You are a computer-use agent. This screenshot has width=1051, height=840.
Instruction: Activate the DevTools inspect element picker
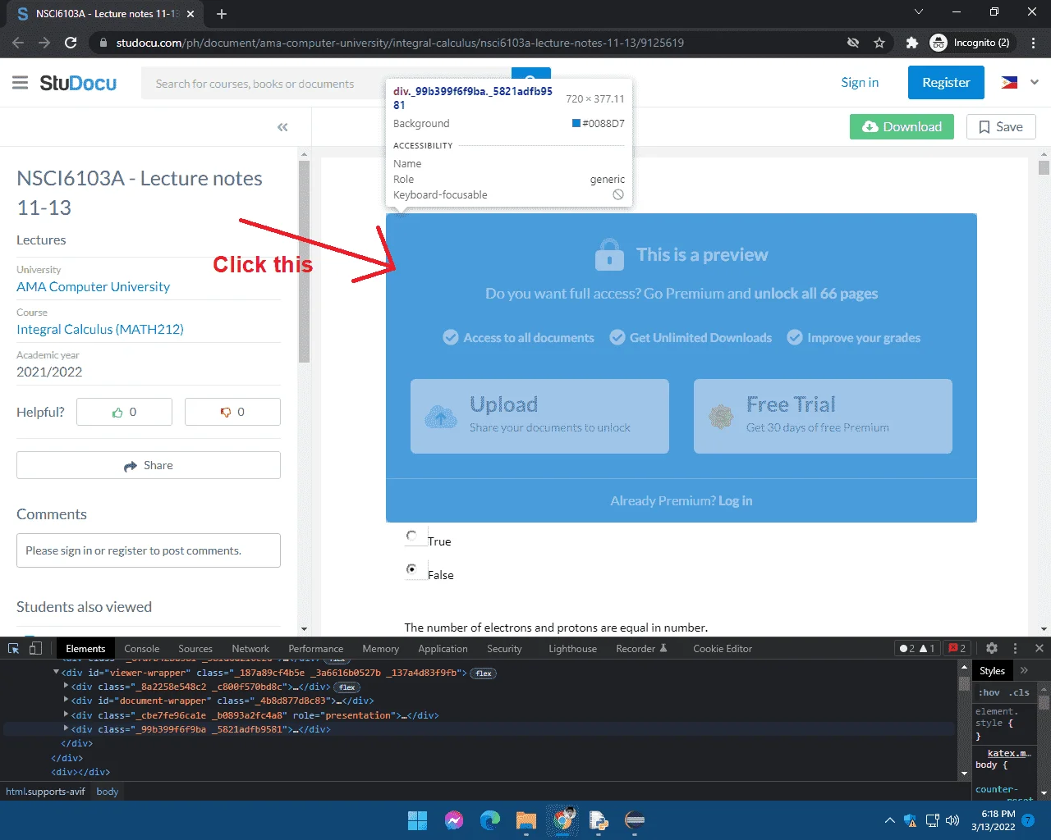pos(14,648)
